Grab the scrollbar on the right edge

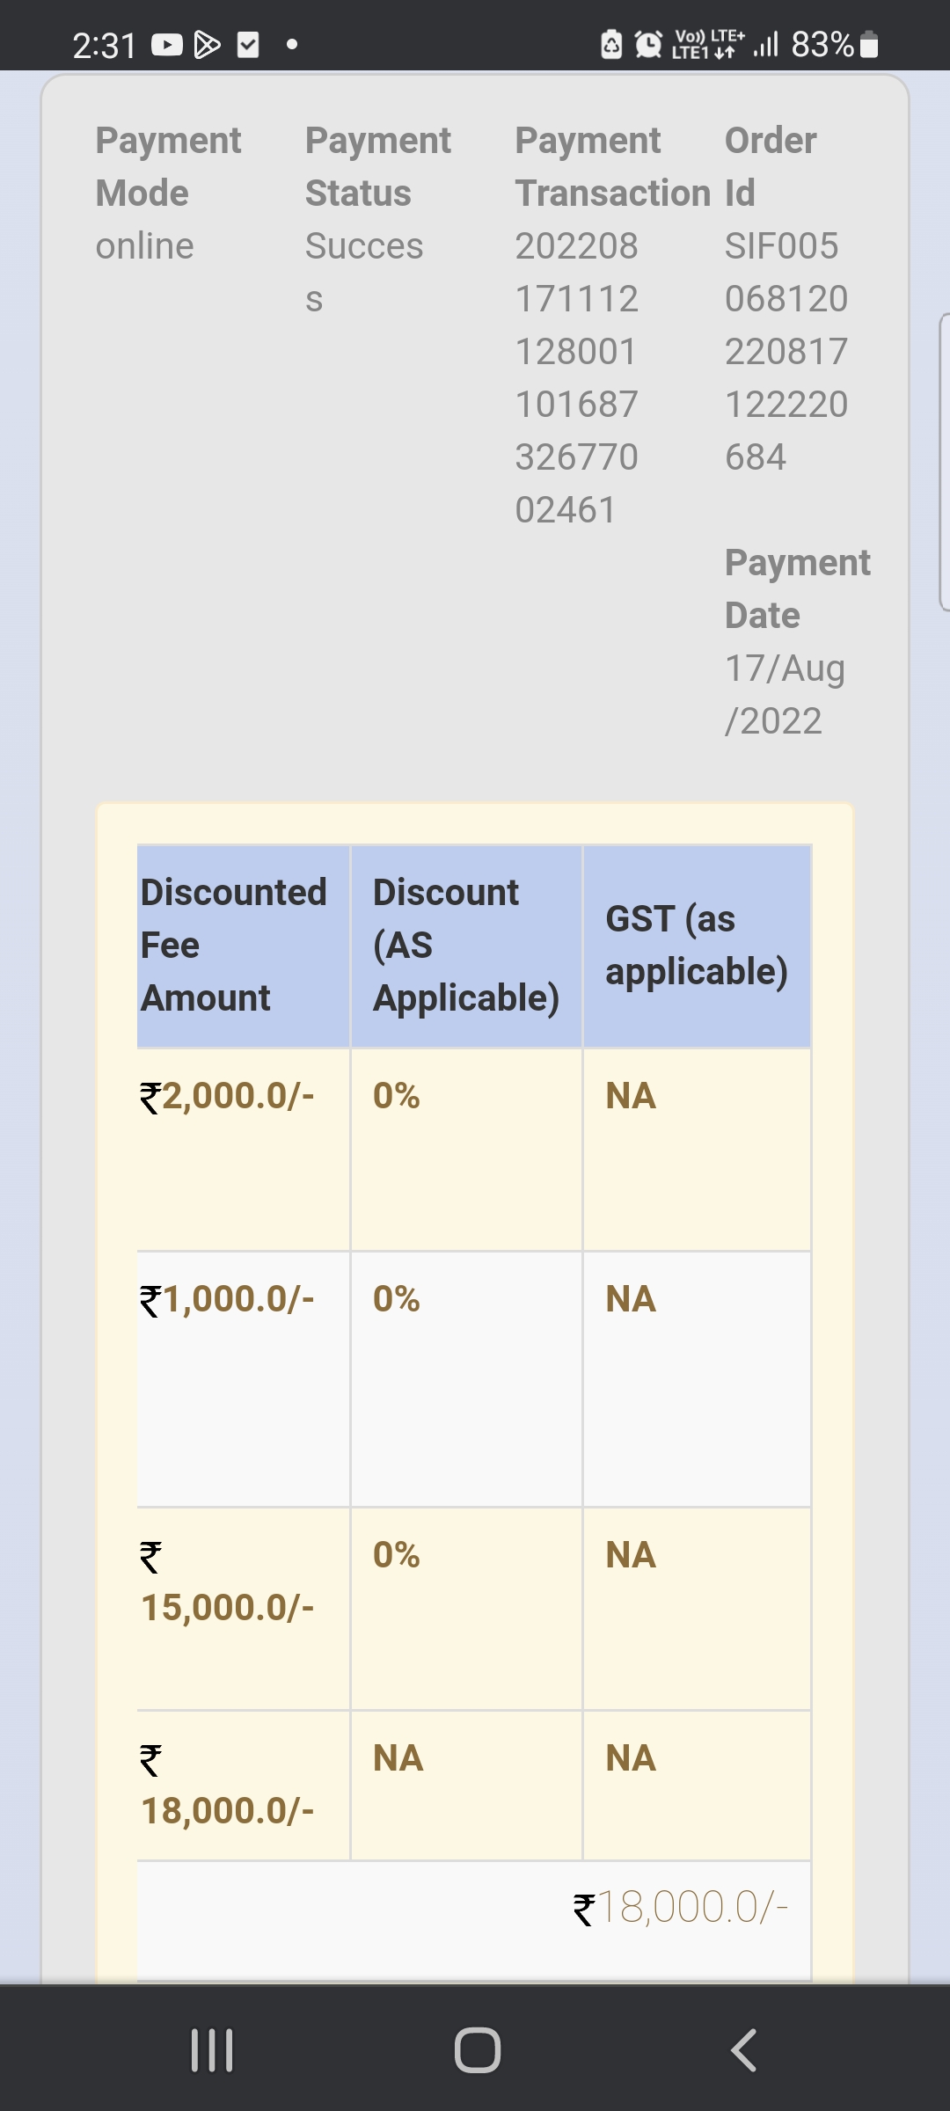(944, 462)
